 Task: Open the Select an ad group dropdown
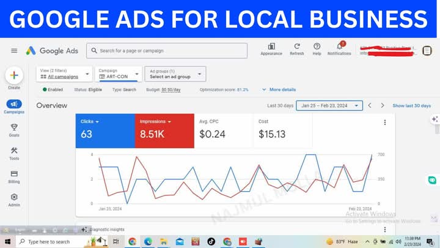(x=175, y=74)
